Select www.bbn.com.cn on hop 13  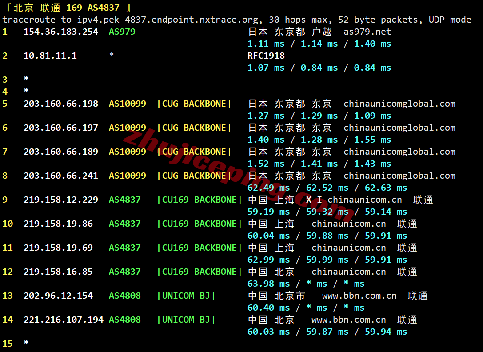359,296
